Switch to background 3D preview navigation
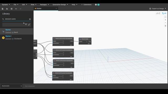The image size is (168, 94). point(158,13)
